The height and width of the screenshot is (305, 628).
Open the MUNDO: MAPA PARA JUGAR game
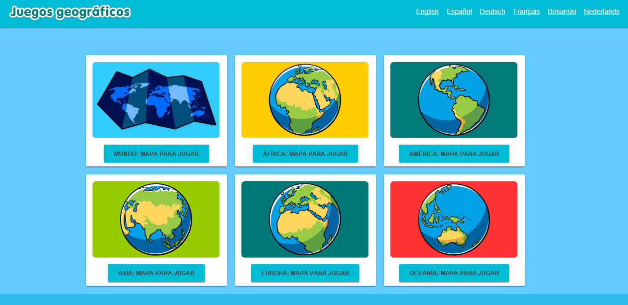(156, 153)
